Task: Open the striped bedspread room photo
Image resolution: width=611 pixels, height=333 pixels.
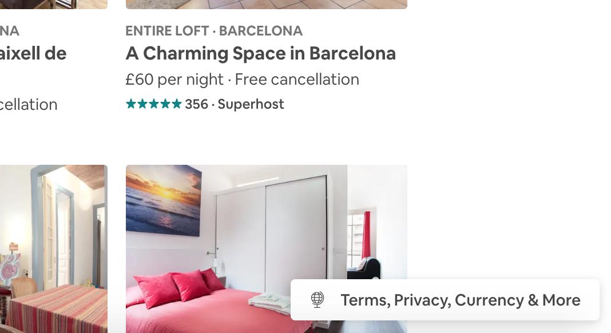Action: click(x=54, y=249)
